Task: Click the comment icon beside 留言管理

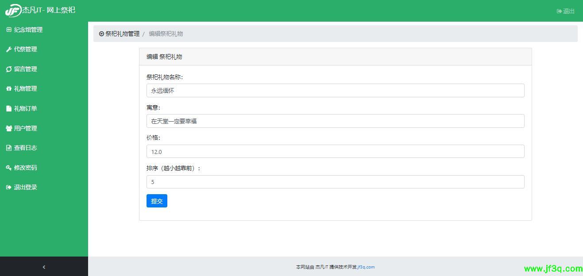Action: [9, 69]
